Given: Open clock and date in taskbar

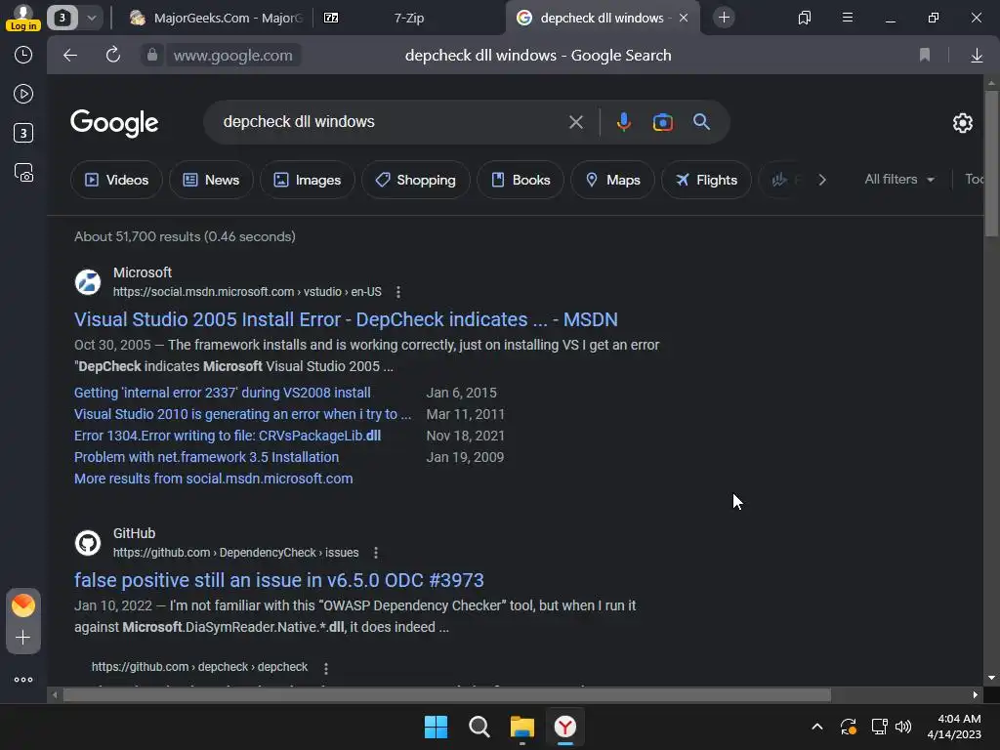Looking at the screenshot, I should (x=954, y=727).
